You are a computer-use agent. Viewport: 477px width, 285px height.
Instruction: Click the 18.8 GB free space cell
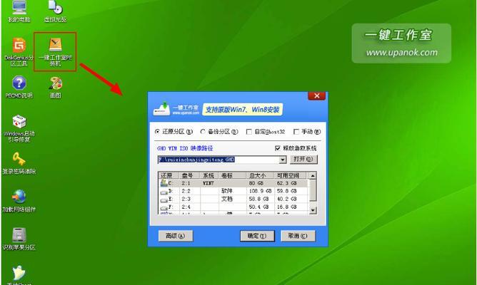click(x=286, y=207)
